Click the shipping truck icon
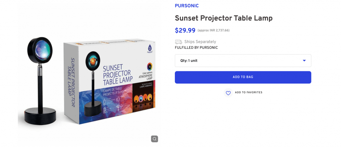Image resolution: width=341 pixels, height=147 pixels. coord(178,42)
